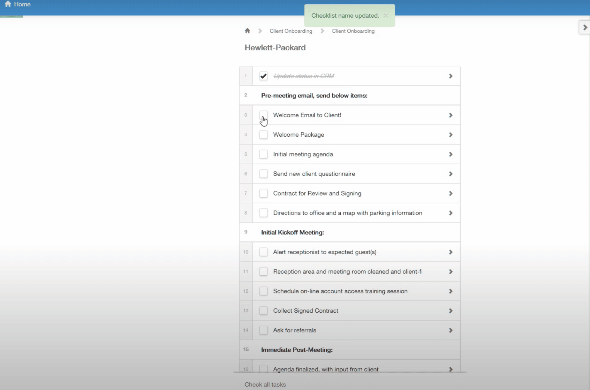Open the second Client Onboarding breadcrumb
This screenshot has width=590, height=390.
(353, 31)
